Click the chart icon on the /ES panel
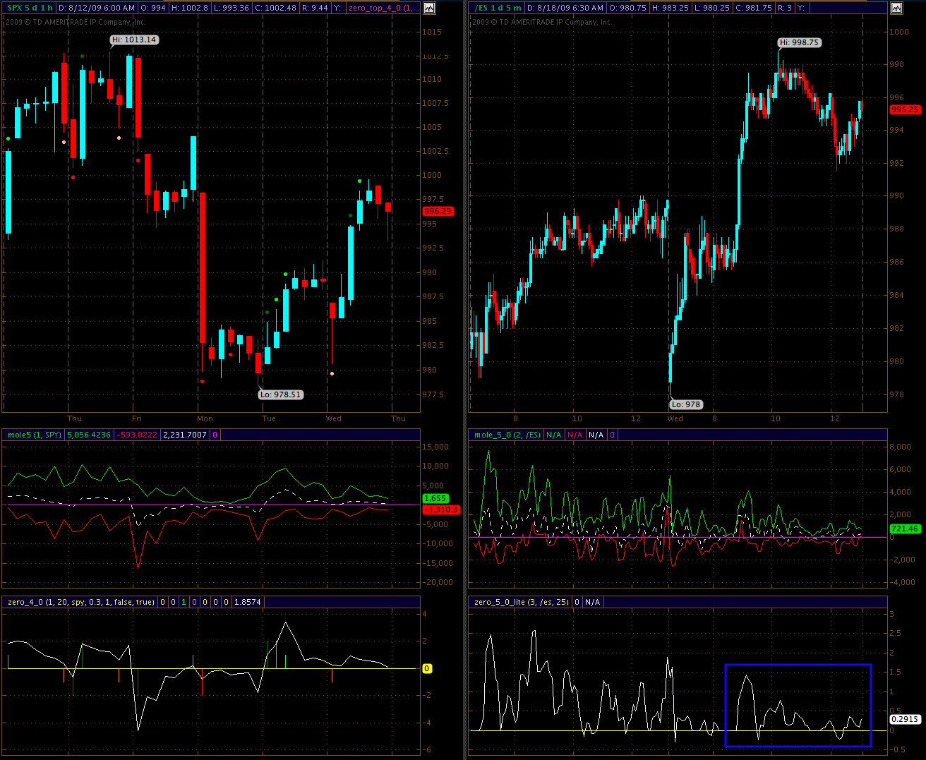The image size is (926, 760). (896, 8)
